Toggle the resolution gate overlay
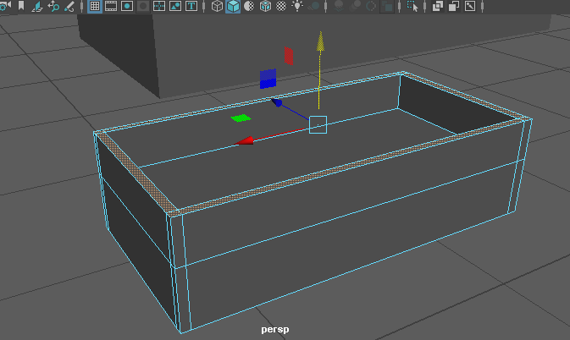This screenshot has width=570, height=340. pyautogui.click(x=127, y=7)
